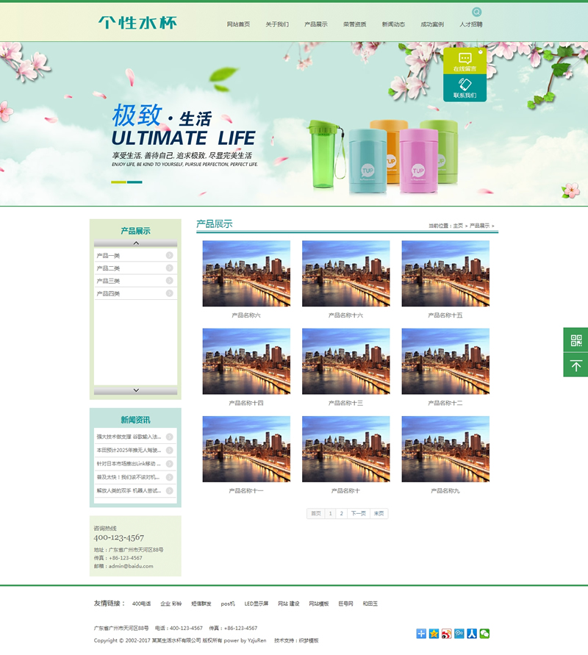The height and width of the screenshot is (655, 588).
Task: Go to 新闻动态 in the navigation bar
Action: point(393,24)
